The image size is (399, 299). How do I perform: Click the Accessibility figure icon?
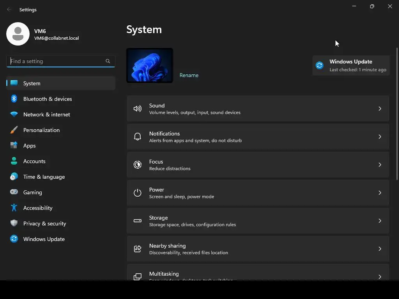point(14,208)
